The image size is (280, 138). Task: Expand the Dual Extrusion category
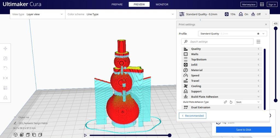tap(221, 107)
